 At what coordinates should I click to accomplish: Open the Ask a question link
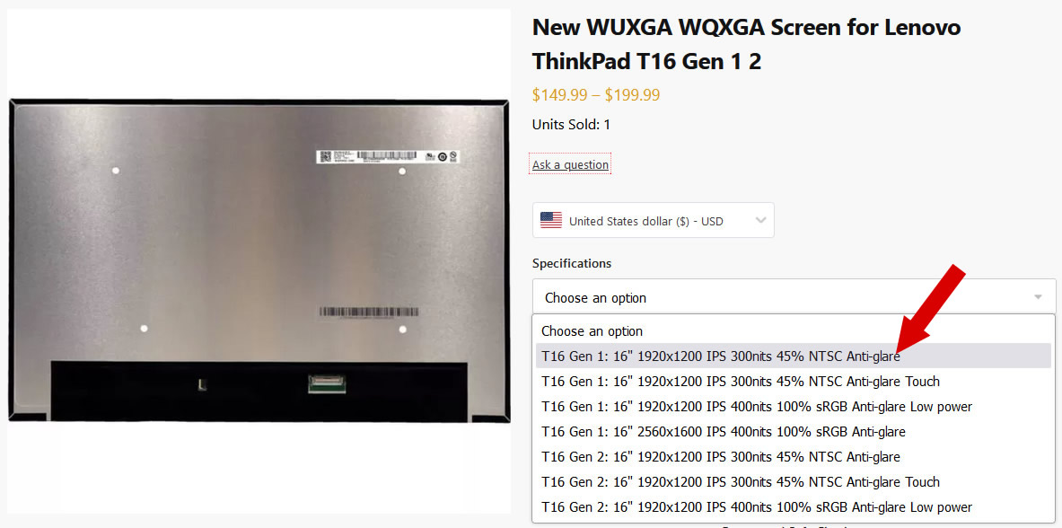(x=570, y=164)
